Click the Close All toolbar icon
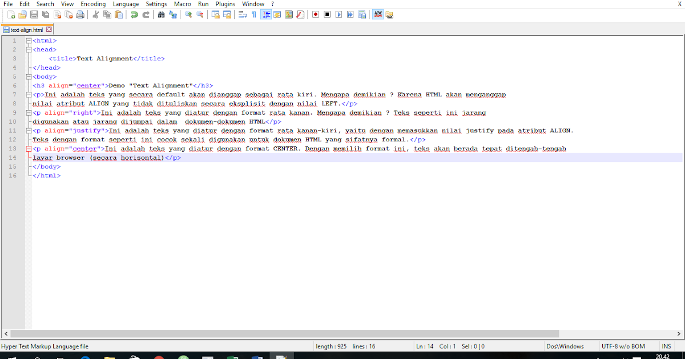 point(68,14)
